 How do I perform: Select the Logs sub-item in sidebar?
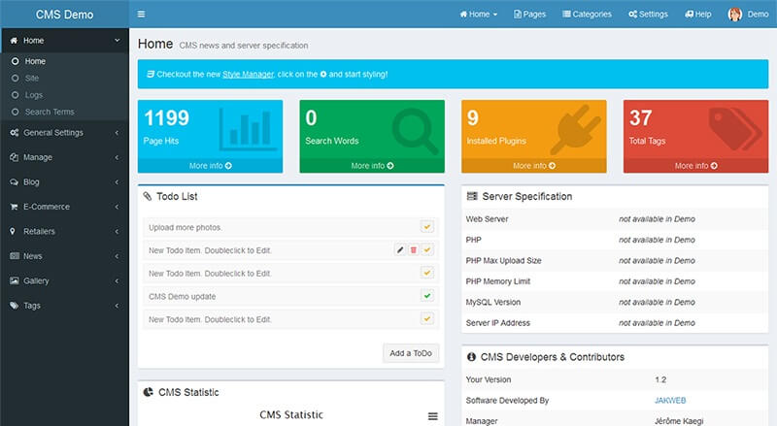pos(34,95)
